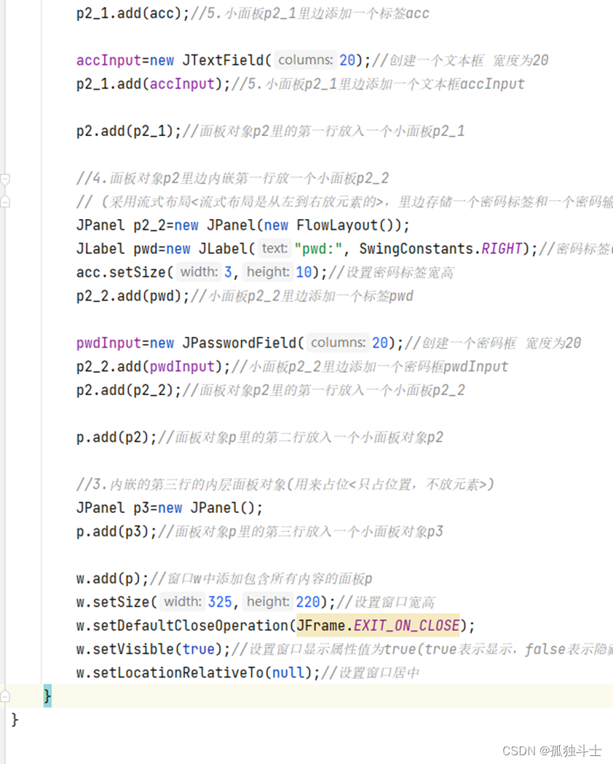The height and width of the screenshot is (764, 613).
Task: Collapse the comment block fold marker at //4.
Action: point(5,180)
